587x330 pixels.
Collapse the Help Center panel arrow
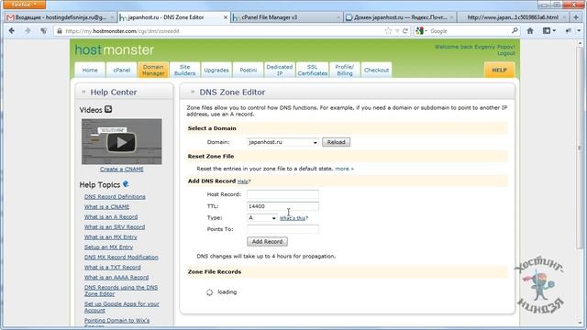[x=83, y=92]
